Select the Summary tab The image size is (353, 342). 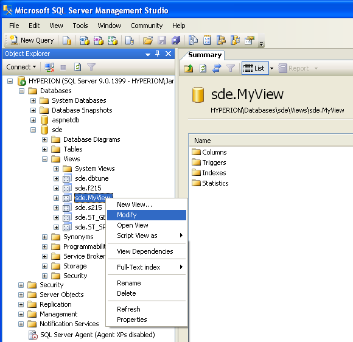pos(204,55)
